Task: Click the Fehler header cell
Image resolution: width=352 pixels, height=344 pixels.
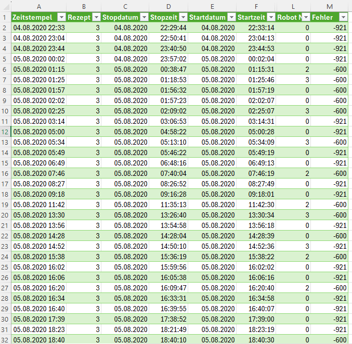Action: point(330,17)
